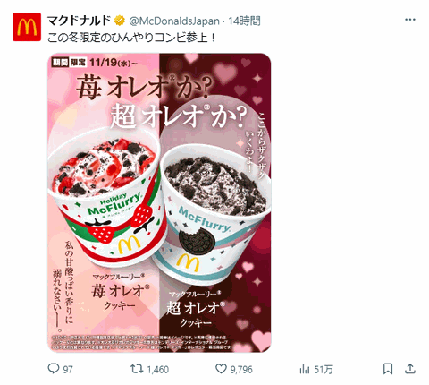Open the McDonald's profile avatar

[x=27, y=27]
